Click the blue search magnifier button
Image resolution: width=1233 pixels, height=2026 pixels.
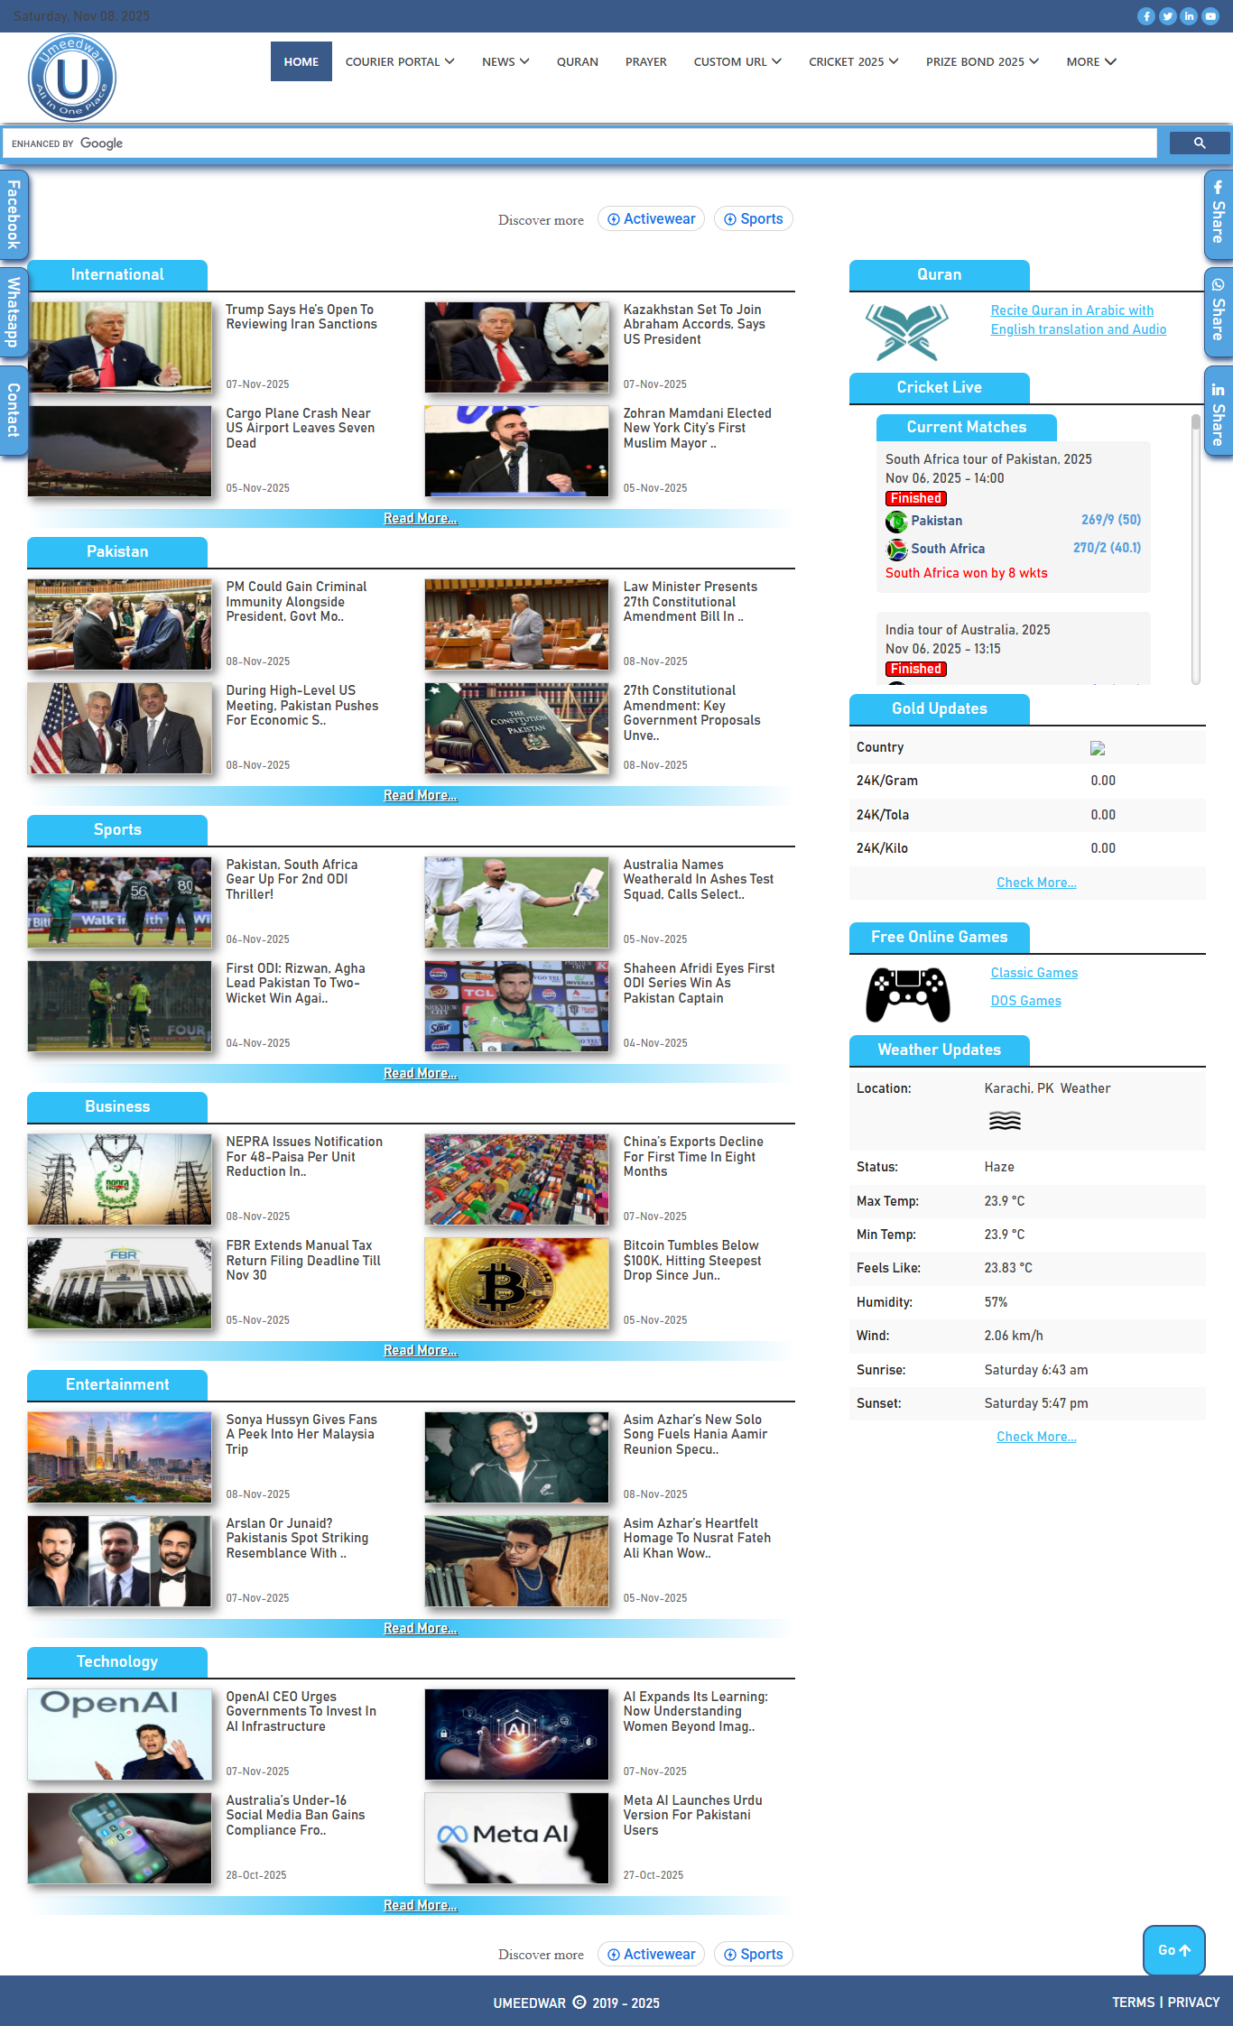(x=1200, y=143)
